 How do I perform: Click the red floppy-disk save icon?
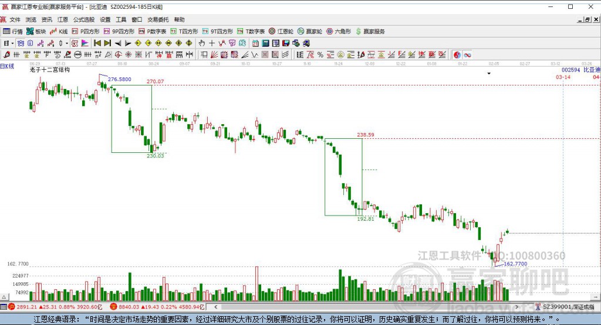[286, 43]
